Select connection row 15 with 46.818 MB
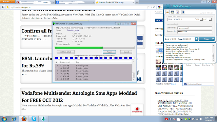Image resolution: width=217 pixels, height=122 pixels. (94, 79)
